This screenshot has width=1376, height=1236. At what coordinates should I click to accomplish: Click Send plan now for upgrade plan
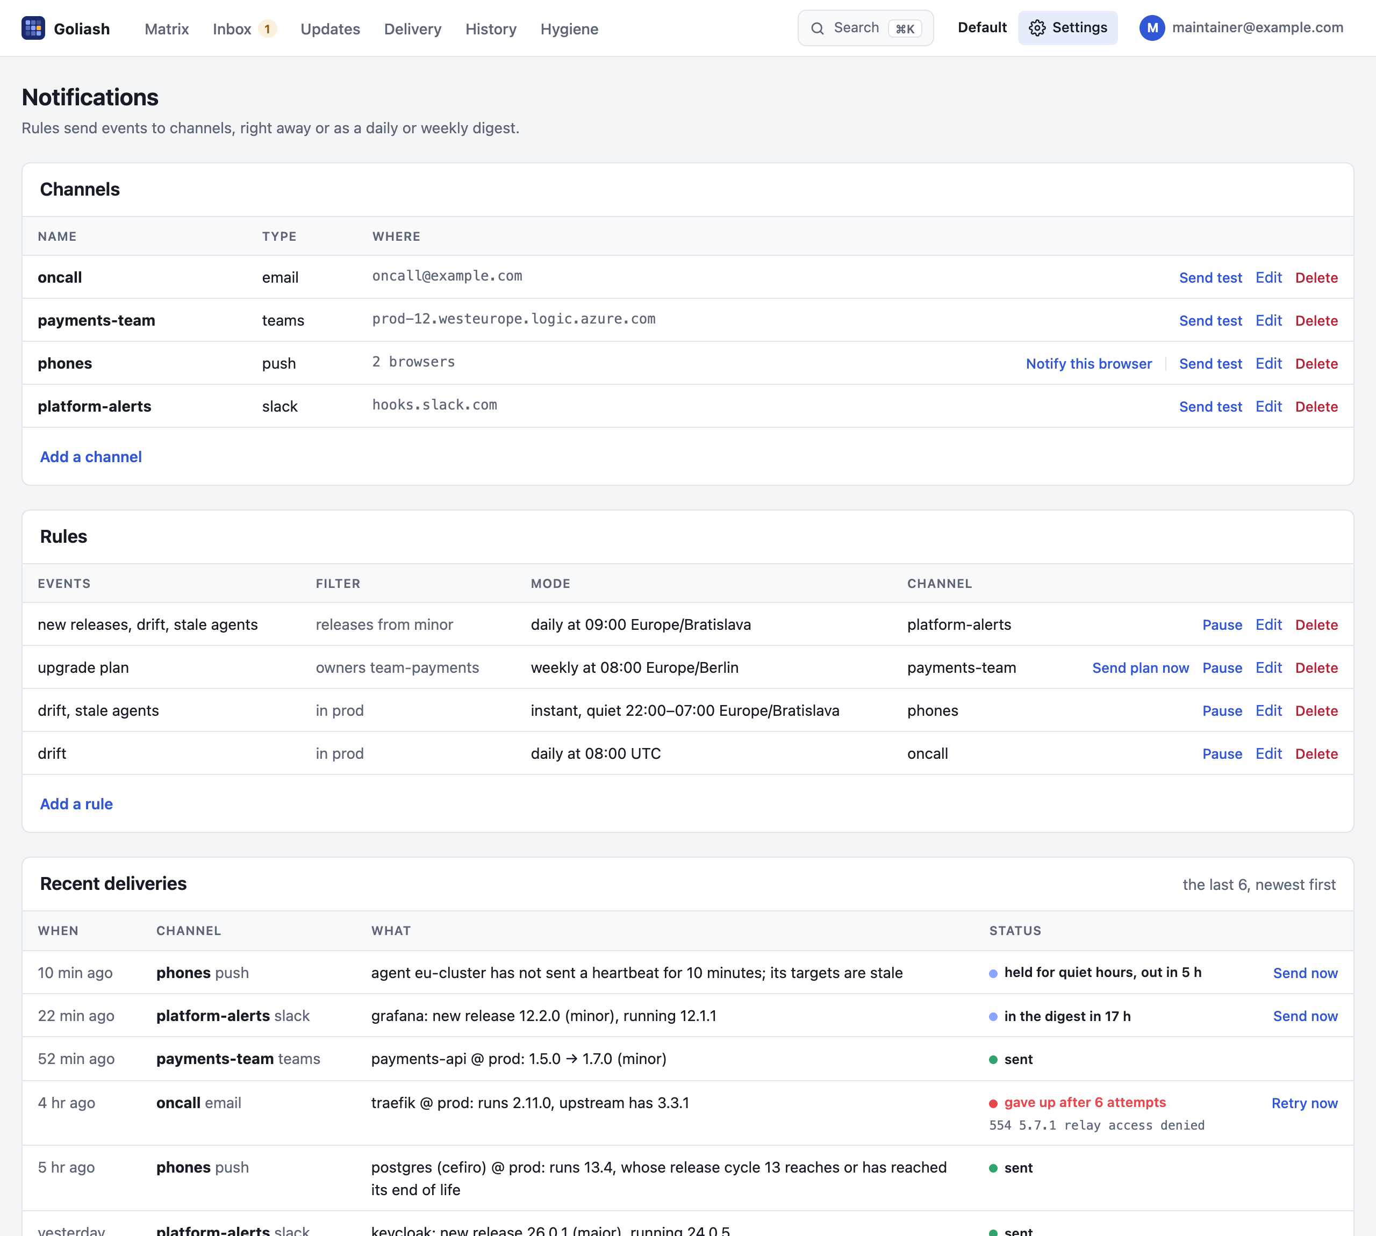click(x=1141, y=667)
